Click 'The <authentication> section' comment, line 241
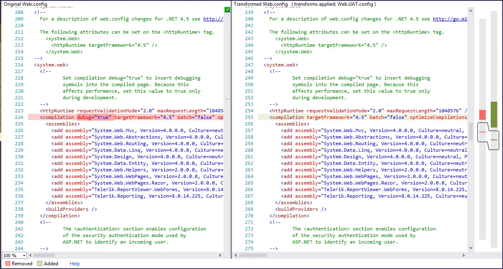 click(x=134, y=229)
